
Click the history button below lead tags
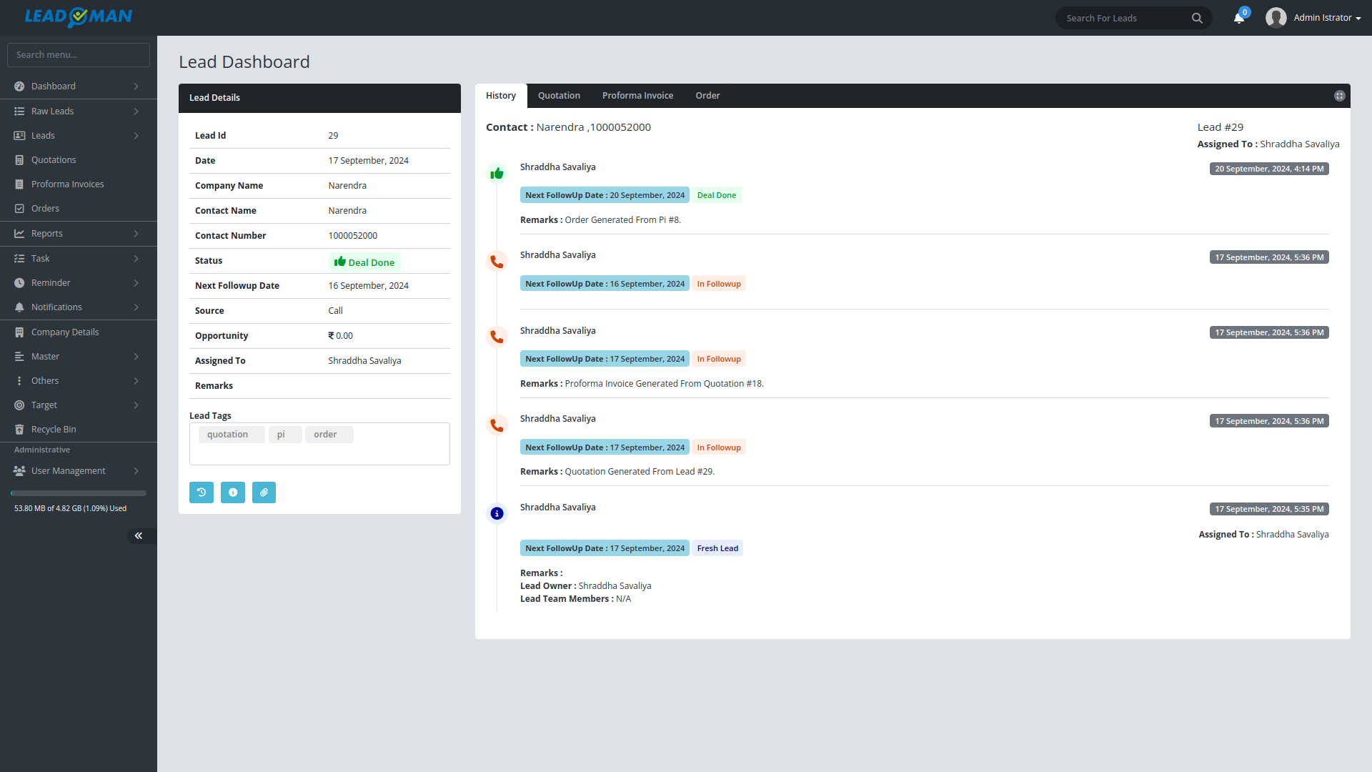click(x=202, y=493)
